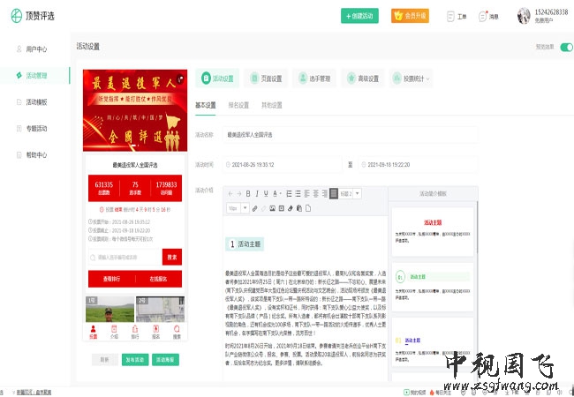
Task: Click the 发布活动 button below preview
Action: point(135,360)
